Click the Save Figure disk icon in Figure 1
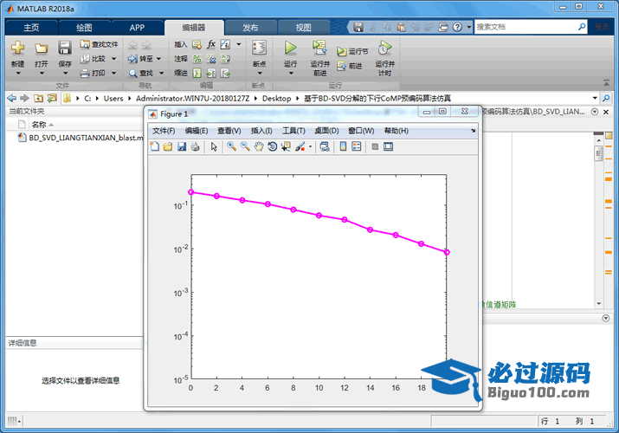The width and height of the screenshot is (619, 433). pyautogui.click(x=182, y=147)
